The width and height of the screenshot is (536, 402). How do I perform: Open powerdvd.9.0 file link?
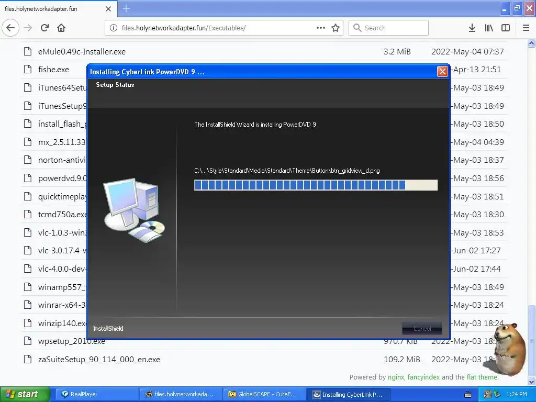click(x=62, y=178)
